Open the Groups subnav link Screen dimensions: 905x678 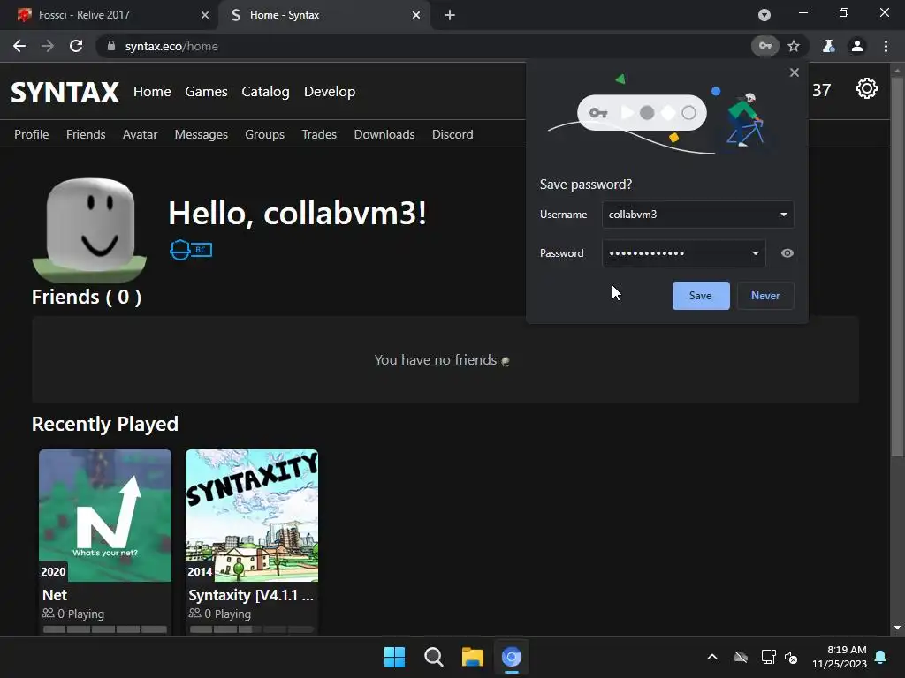tap(265, 134)
